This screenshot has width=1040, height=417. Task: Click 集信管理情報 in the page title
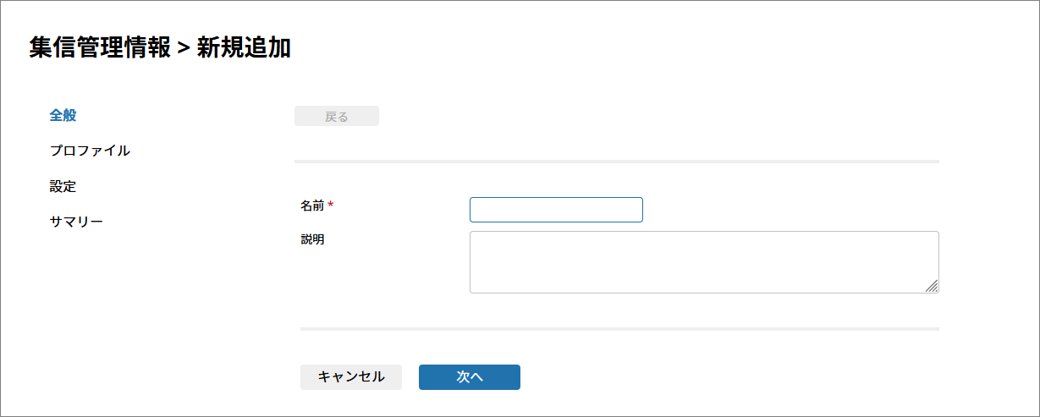pos(99,48)
